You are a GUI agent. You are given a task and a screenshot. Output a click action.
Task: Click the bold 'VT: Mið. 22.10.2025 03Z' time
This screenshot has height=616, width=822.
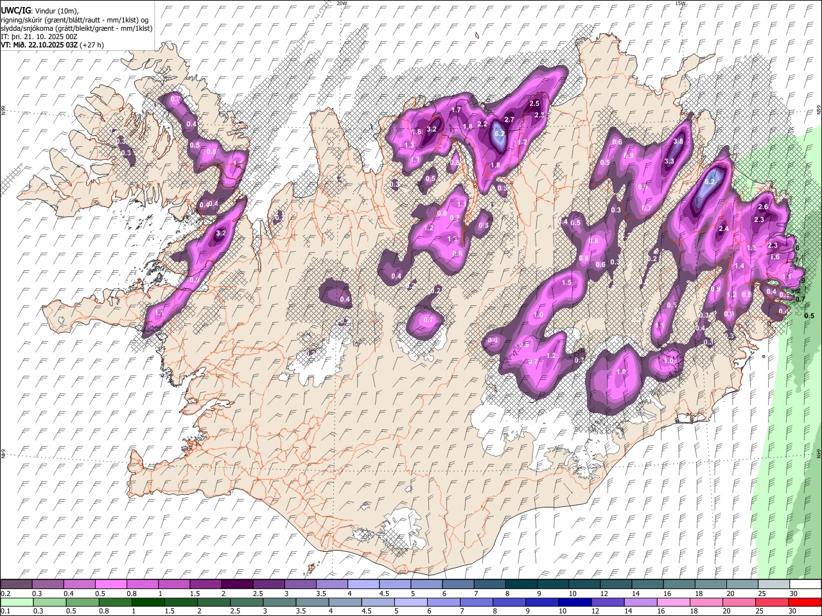39,45
